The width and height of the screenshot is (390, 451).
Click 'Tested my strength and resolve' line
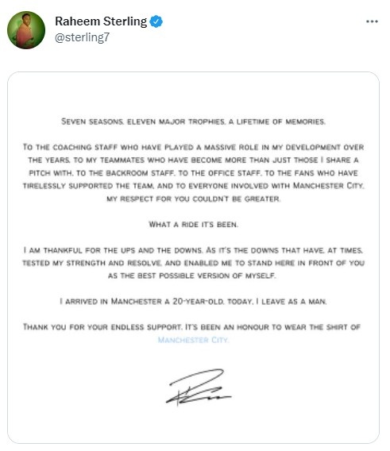(194, 263)
